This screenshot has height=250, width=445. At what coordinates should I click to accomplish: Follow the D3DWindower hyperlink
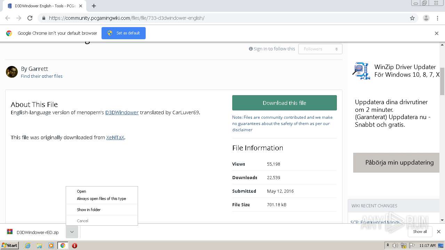[122, 112]
